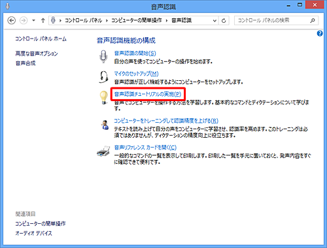Open コンピューターの簡単操作 under 関連項目
Screen dimensions: 327x248
click(41, 224)
